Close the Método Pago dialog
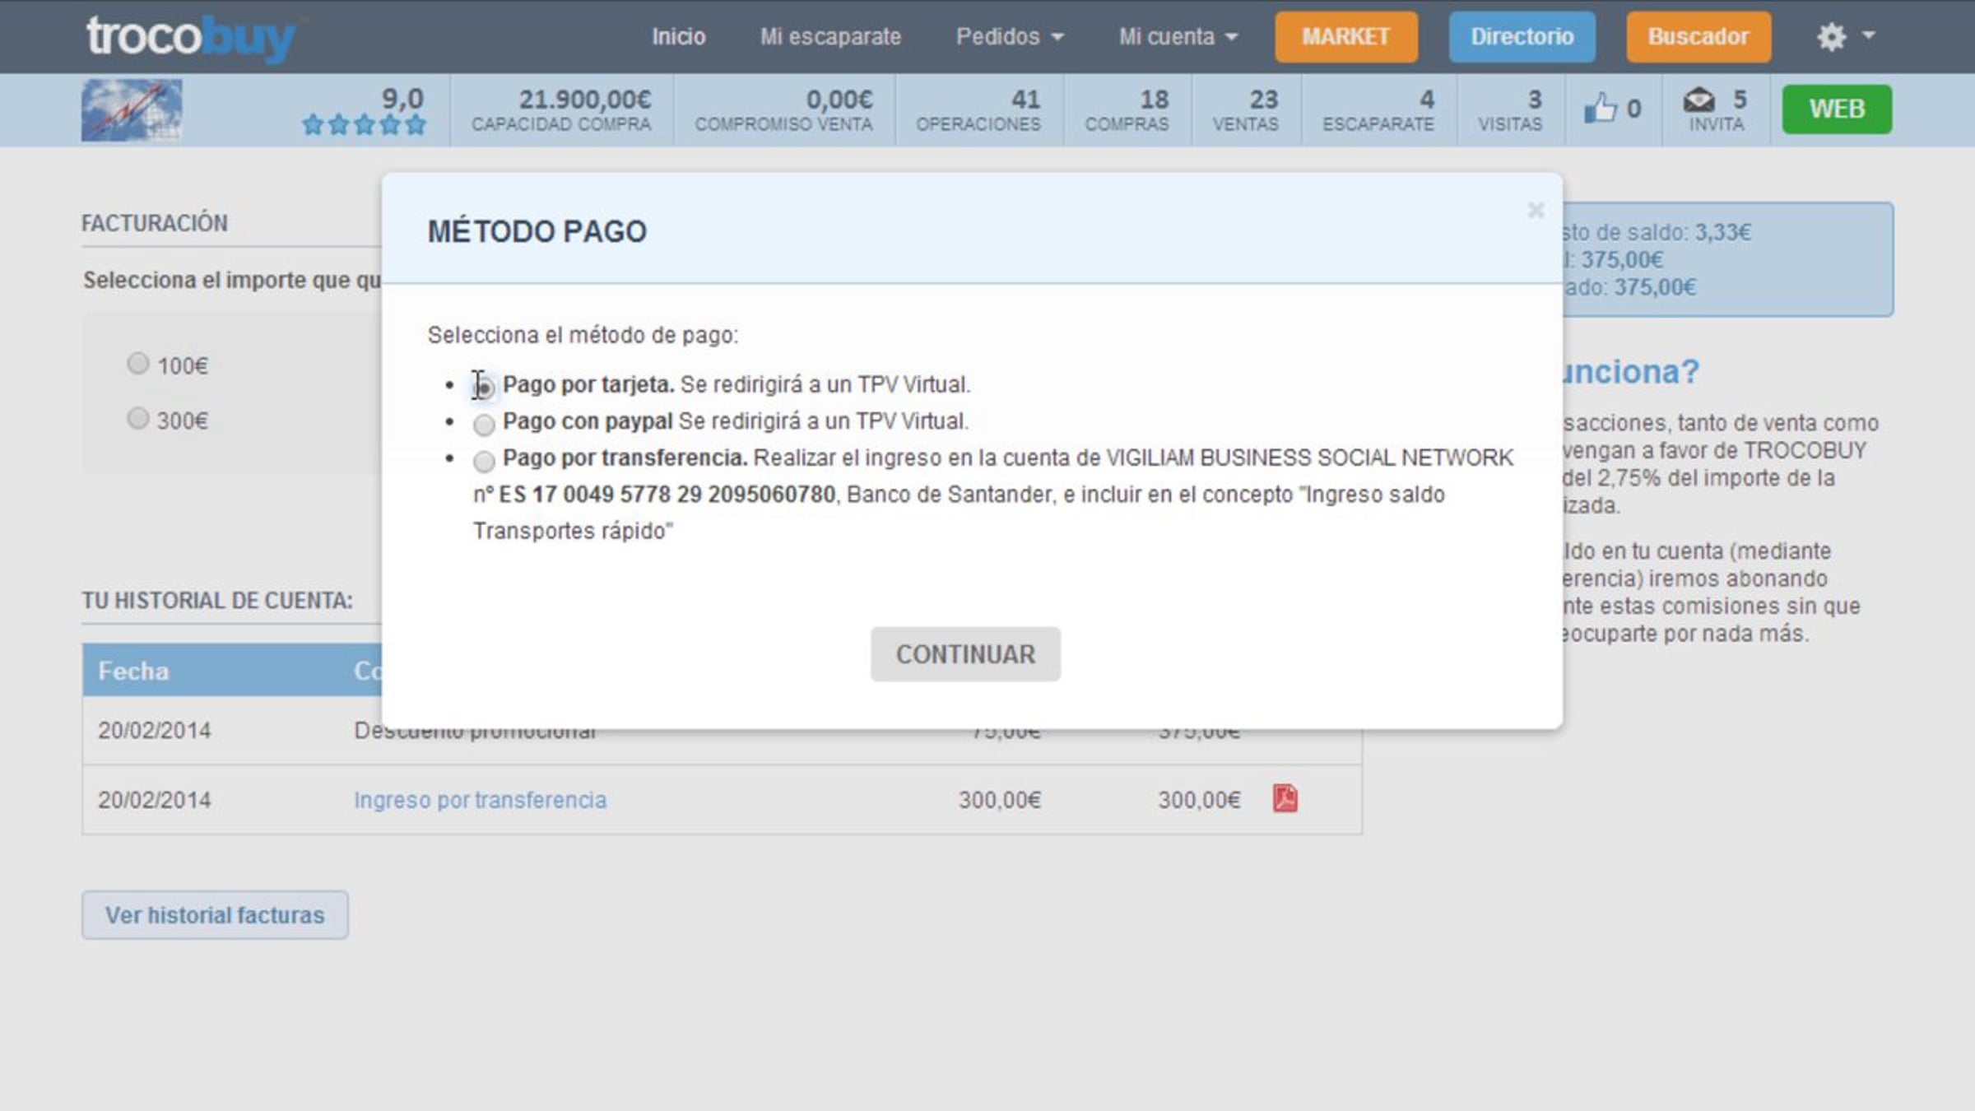Image resolution: width=1975 pixels, height=1111 pixels. (x=1535, y=211)
